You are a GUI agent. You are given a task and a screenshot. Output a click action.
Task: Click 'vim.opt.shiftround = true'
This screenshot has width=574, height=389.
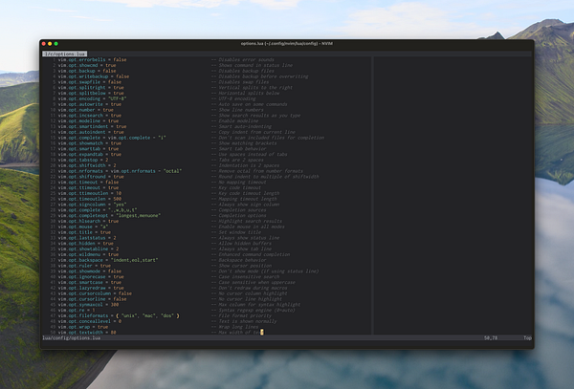[x=91, y=177]
